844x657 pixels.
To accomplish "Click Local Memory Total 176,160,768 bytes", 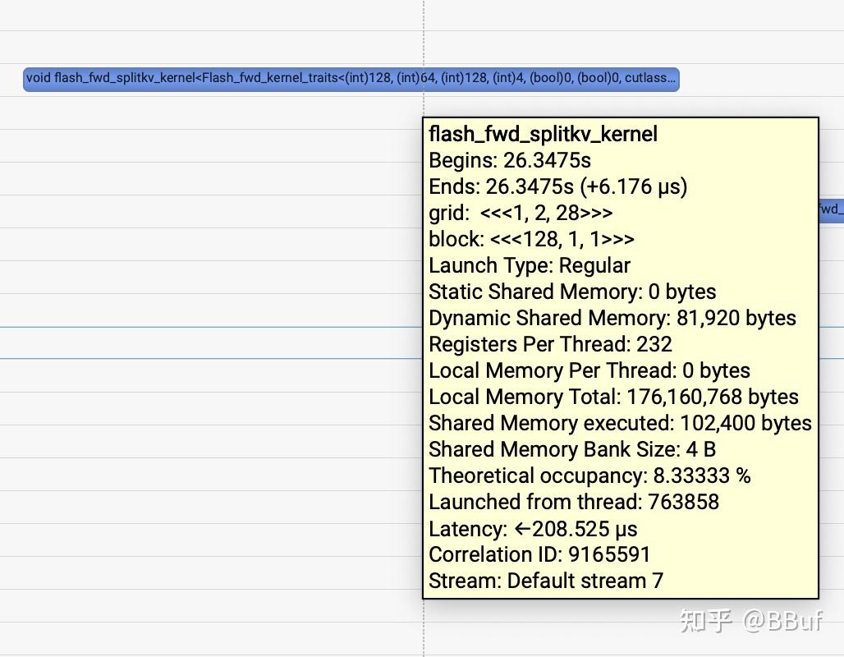I will (x=613, y=397).
